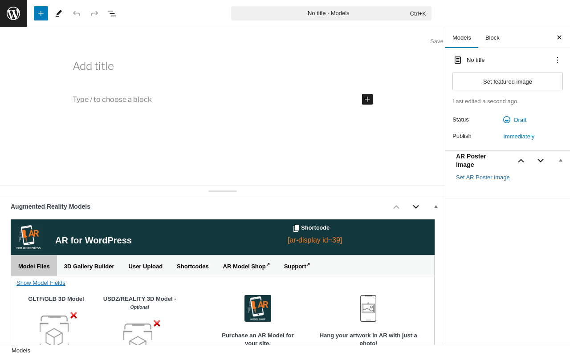Add block using black plus icon
570x356 pixels.
click(x=367, y=99)
